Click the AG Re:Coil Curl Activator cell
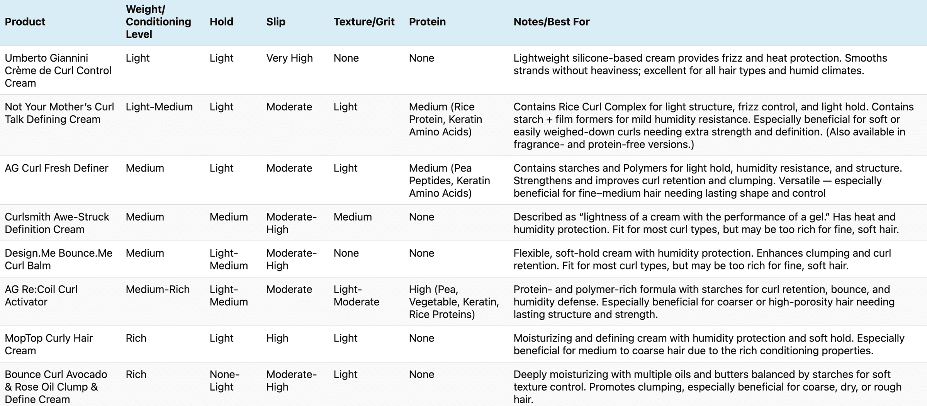This screenshot has height=406, width=927. click(x=41, y=295)
